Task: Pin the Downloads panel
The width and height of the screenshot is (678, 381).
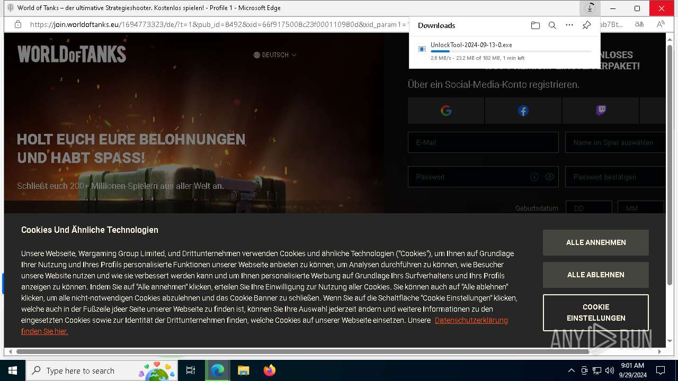Action: tap(586, 25)
